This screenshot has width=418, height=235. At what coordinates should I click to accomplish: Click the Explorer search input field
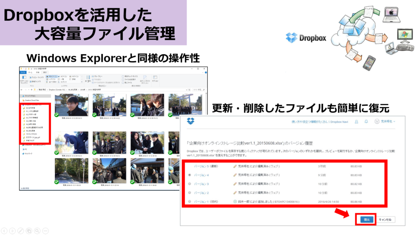[199, 90]
